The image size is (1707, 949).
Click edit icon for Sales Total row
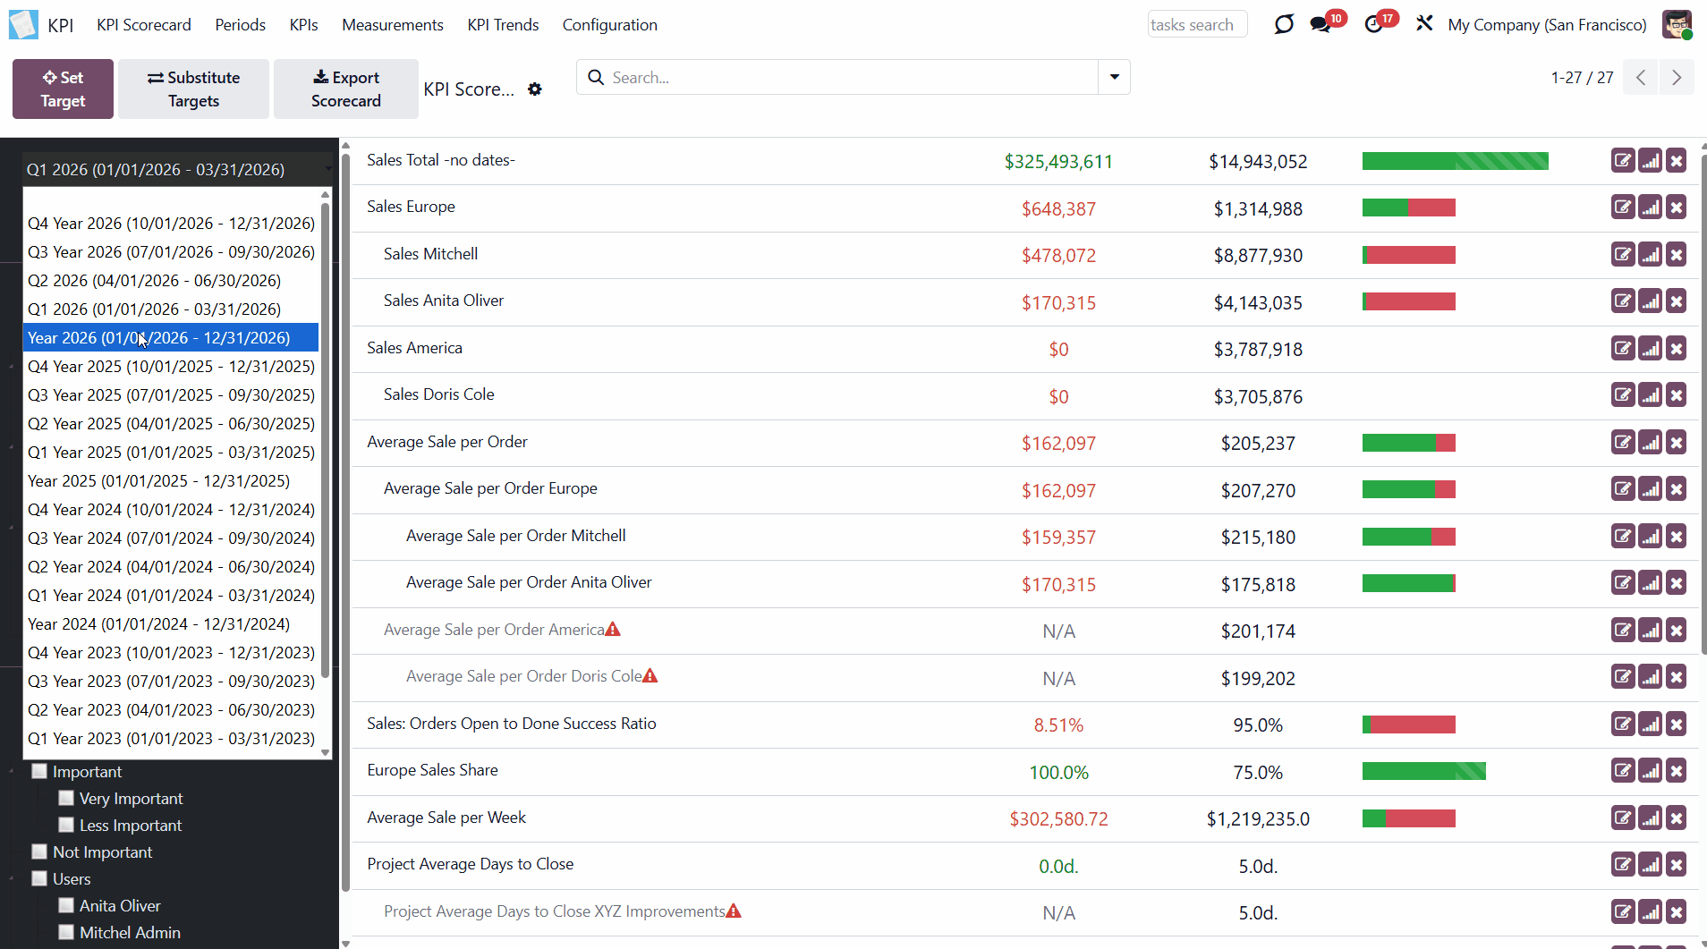click(x=1622, y=161)
